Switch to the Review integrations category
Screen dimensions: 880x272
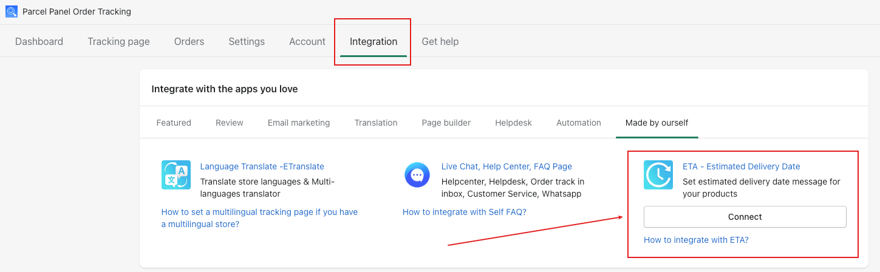pos(230,123)
